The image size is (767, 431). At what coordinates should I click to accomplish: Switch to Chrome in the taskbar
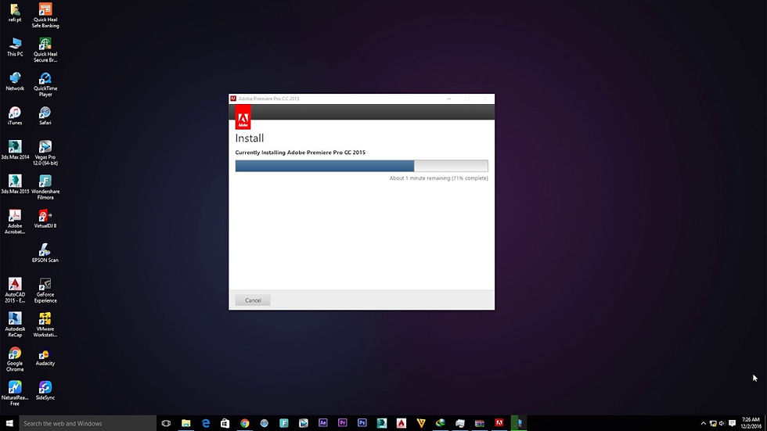pyautogui.click(x=244, y=423)
